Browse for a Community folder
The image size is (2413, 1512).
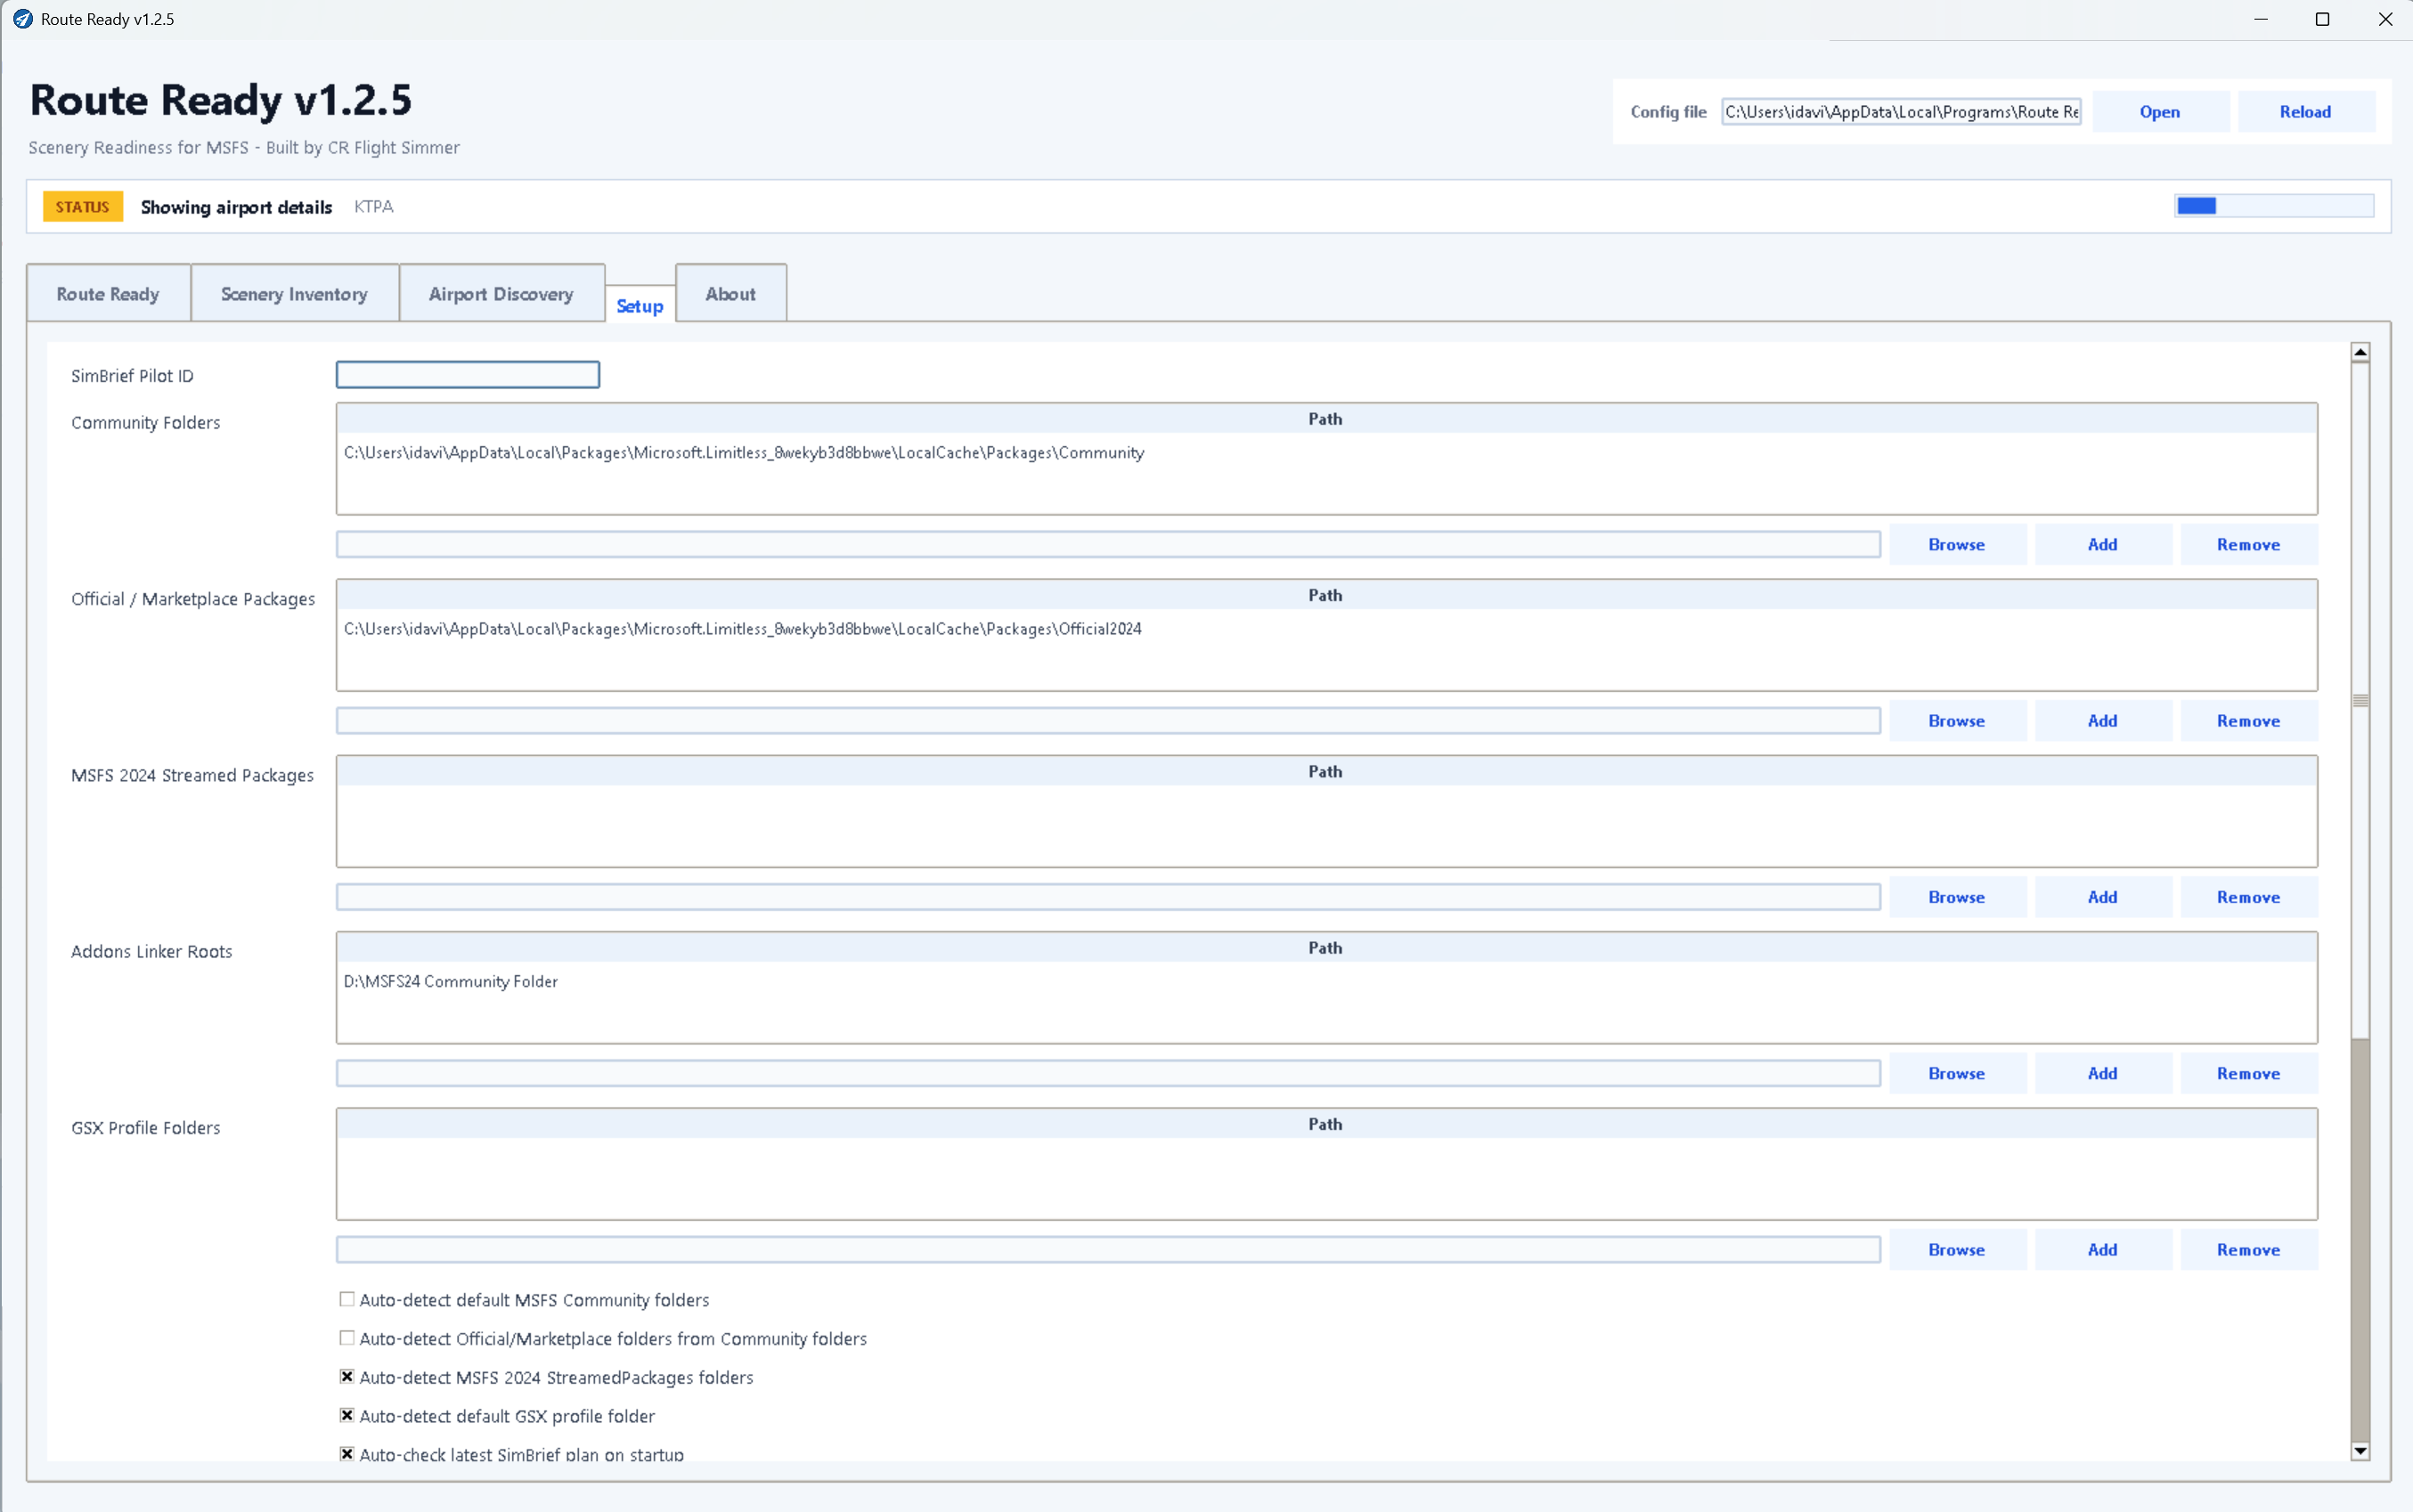point(1957,545)
